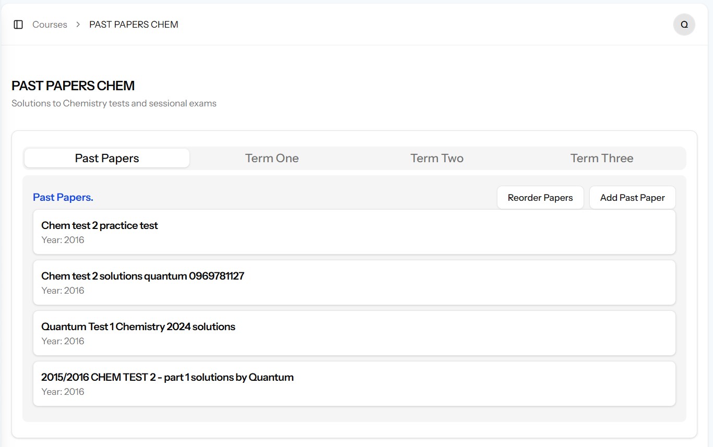Screen dimensions: 713x447
Task: Open the Term Three tab
Action: pyautogui.click(x=602, y=158)
